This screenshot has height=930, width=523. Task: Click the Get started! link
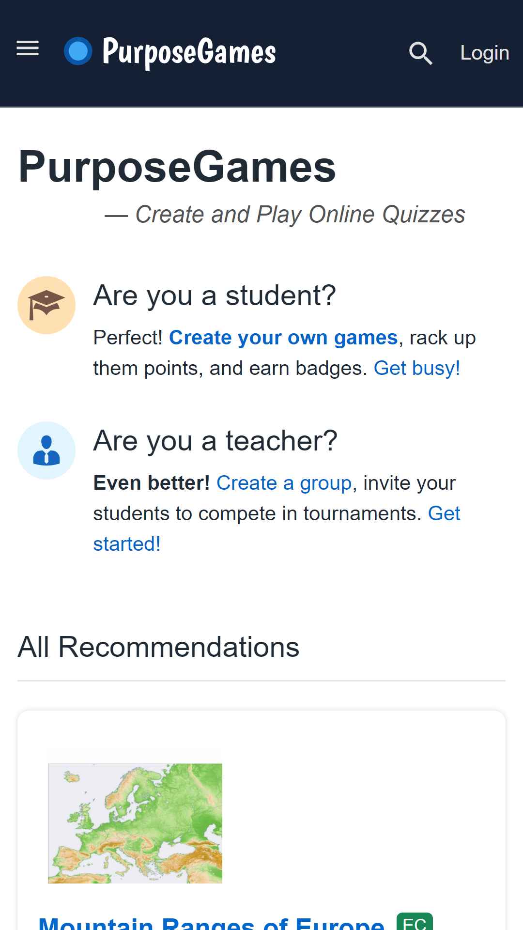point(277,528)
